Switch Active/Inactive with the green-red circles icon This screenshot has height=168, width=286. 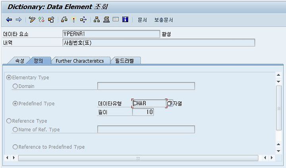point(41,19)
